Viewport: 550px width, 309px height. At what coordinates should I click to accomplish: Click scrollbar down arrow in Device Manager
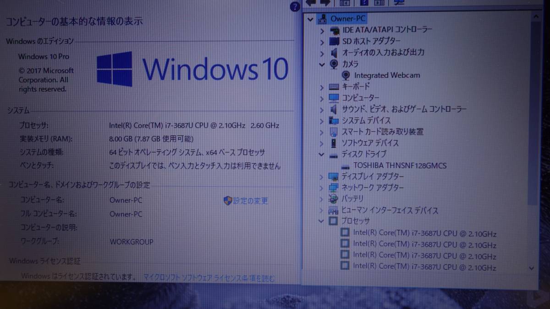click(532, 268)
